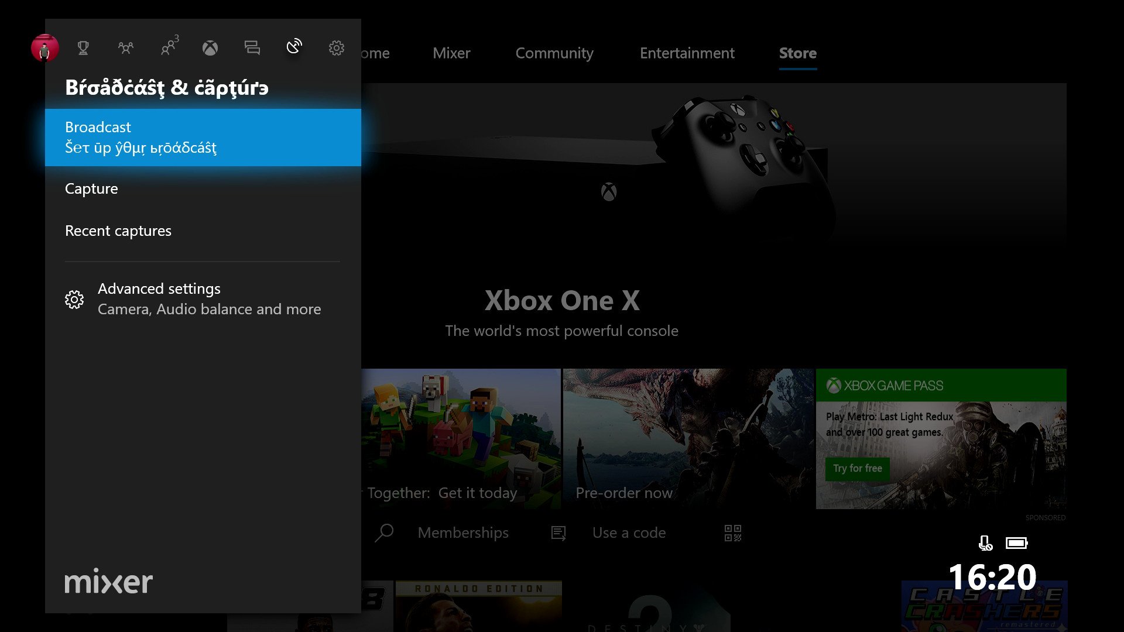
Task: Click the controller battery status icon
Action: coord(1017,543)
